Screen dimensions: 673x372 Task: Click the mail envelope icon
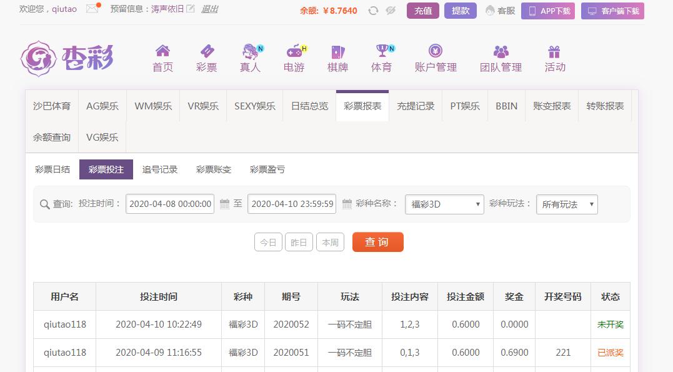[92, 9]
